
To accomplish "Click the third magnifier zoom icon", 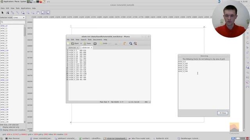I will pyautogui.click(x=33, y=13).
